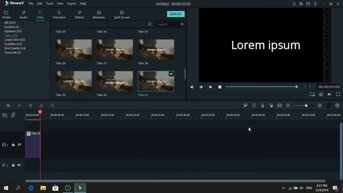
Task: Toggle favourite heart on Title 41
Action: (171, 74)
